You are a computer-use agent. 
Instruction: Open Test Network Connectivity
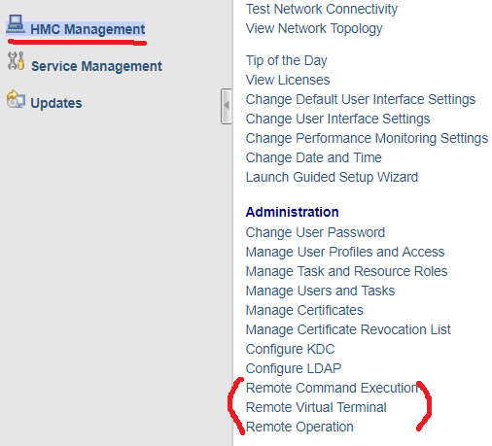point(322,9)
